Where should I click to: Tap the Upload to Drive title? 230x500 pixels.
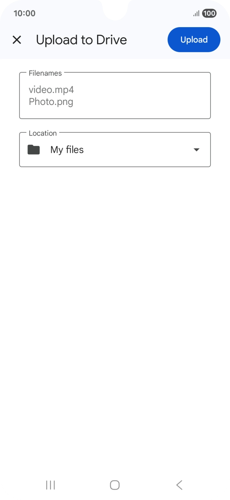(81, 40)
